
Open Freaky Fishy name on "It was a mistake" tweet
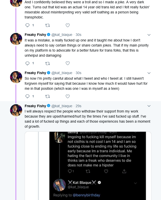coord(35,35)
